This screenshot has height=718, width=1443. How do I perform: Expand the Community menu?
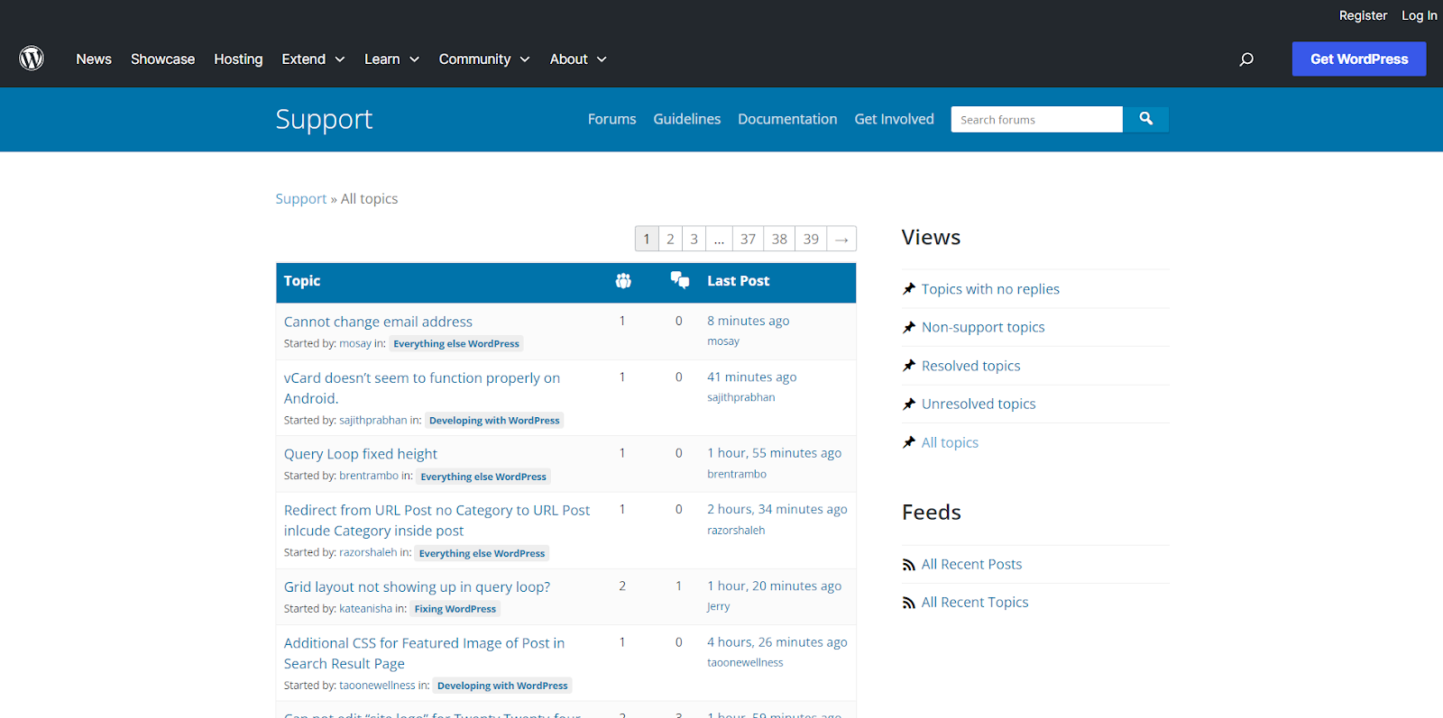[x=484, y=59]
